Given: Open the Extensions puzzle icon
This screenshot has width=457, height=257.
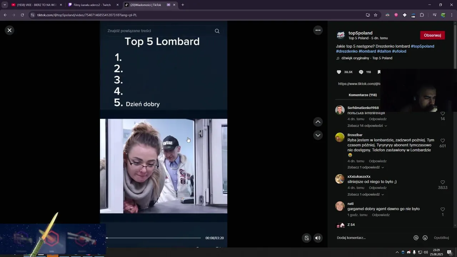Looking at the screenshot, I should 422,15.
